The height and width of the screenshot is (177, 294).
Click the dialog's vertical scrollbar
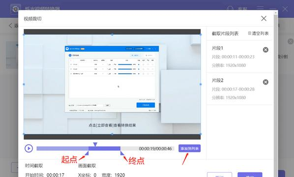(x=275, y=94)
